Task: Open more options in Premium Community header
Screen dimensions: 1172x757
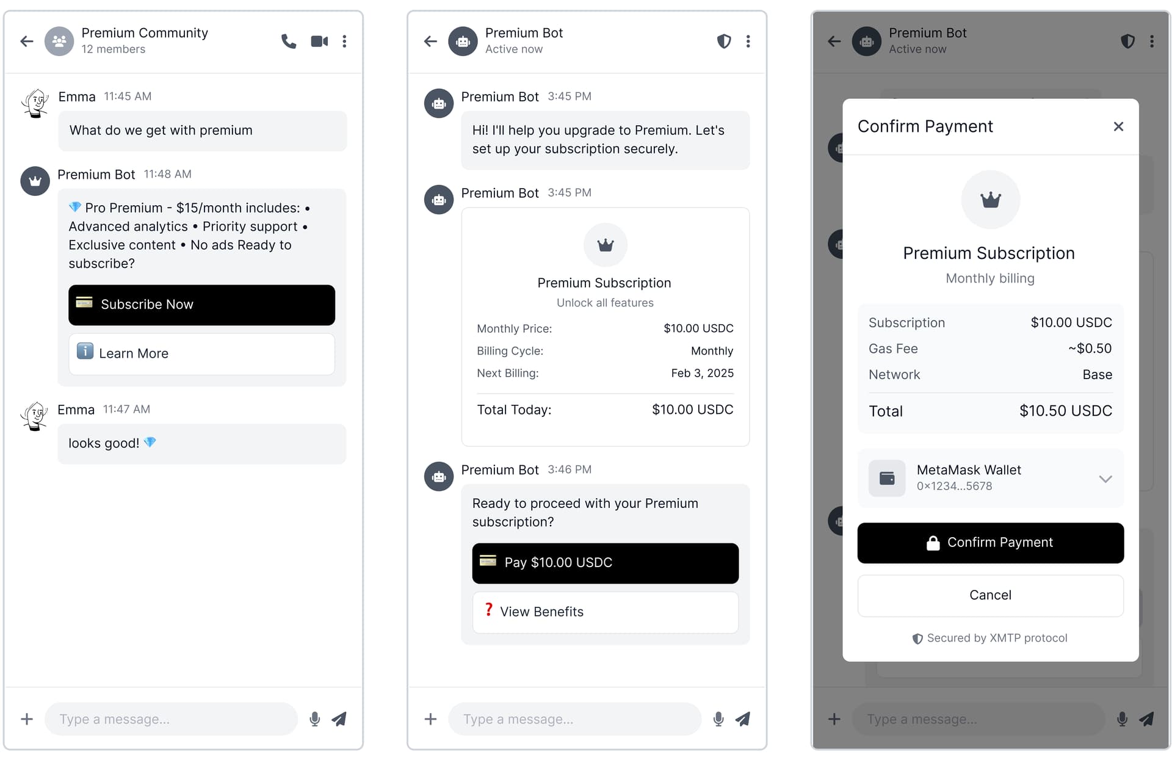Action: click(345, 42)
